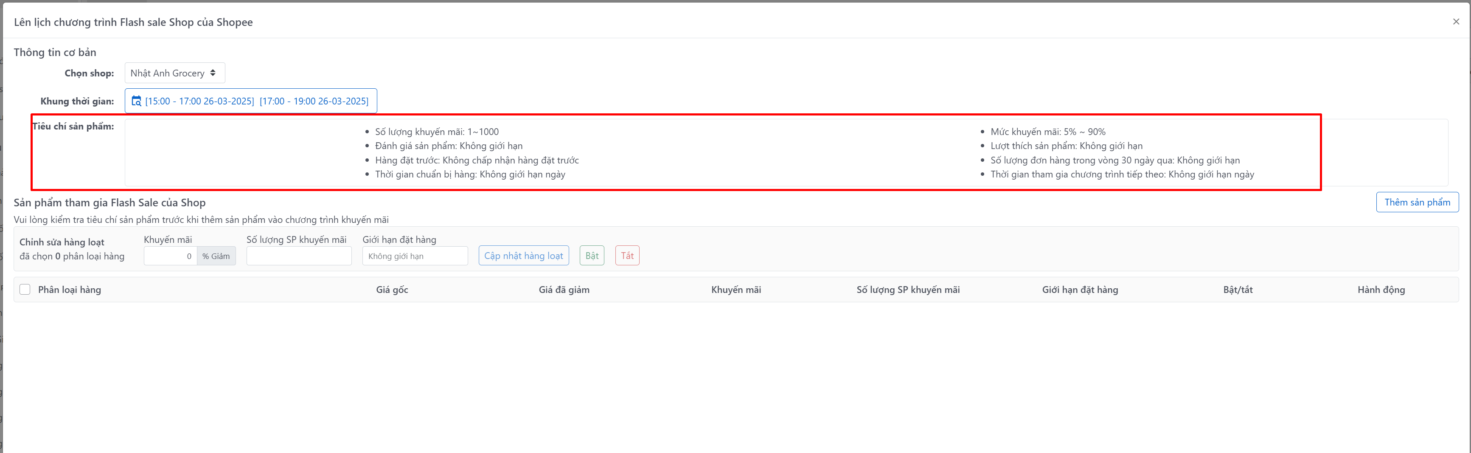Click the Giá gốc column header
This screenshot has width=1471, height=453.
tap(392, 290)
